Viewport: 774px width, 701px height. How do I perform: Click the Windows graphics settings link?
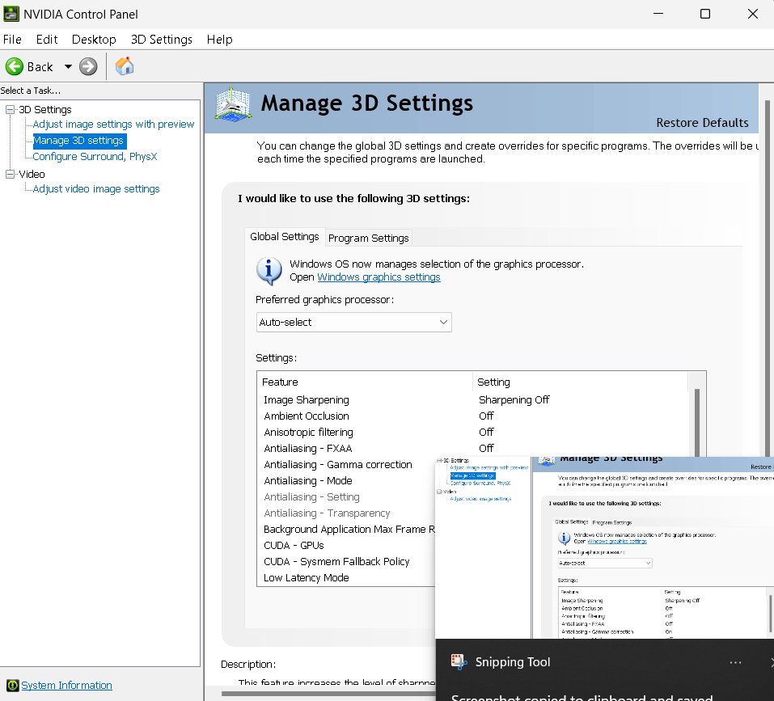click(379, 277)
